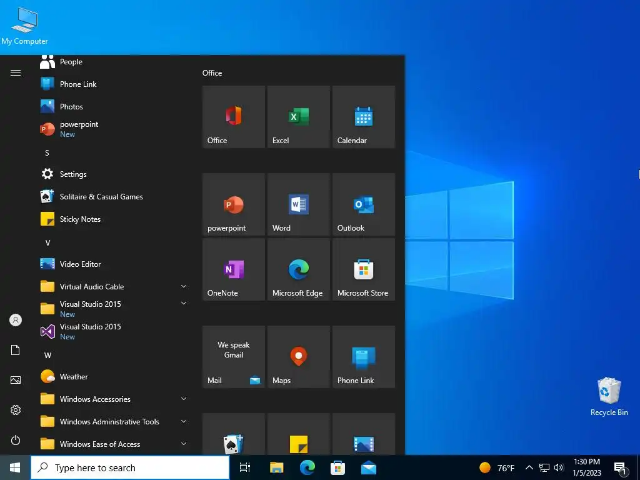This screenshot has width=640, height=480.
Task: Click the Power button in Start sidebar
Action: pos(16,440)
